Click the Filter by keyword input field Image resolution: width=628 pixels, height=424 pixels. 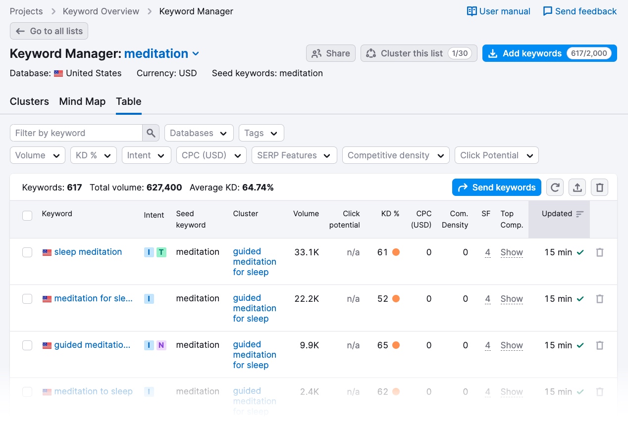(76, 133)
